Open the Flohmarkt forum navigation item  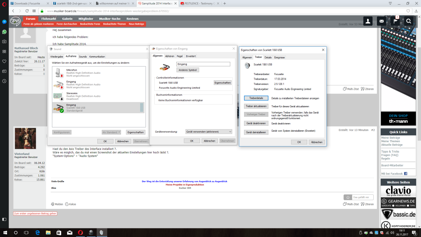(48, 19)
